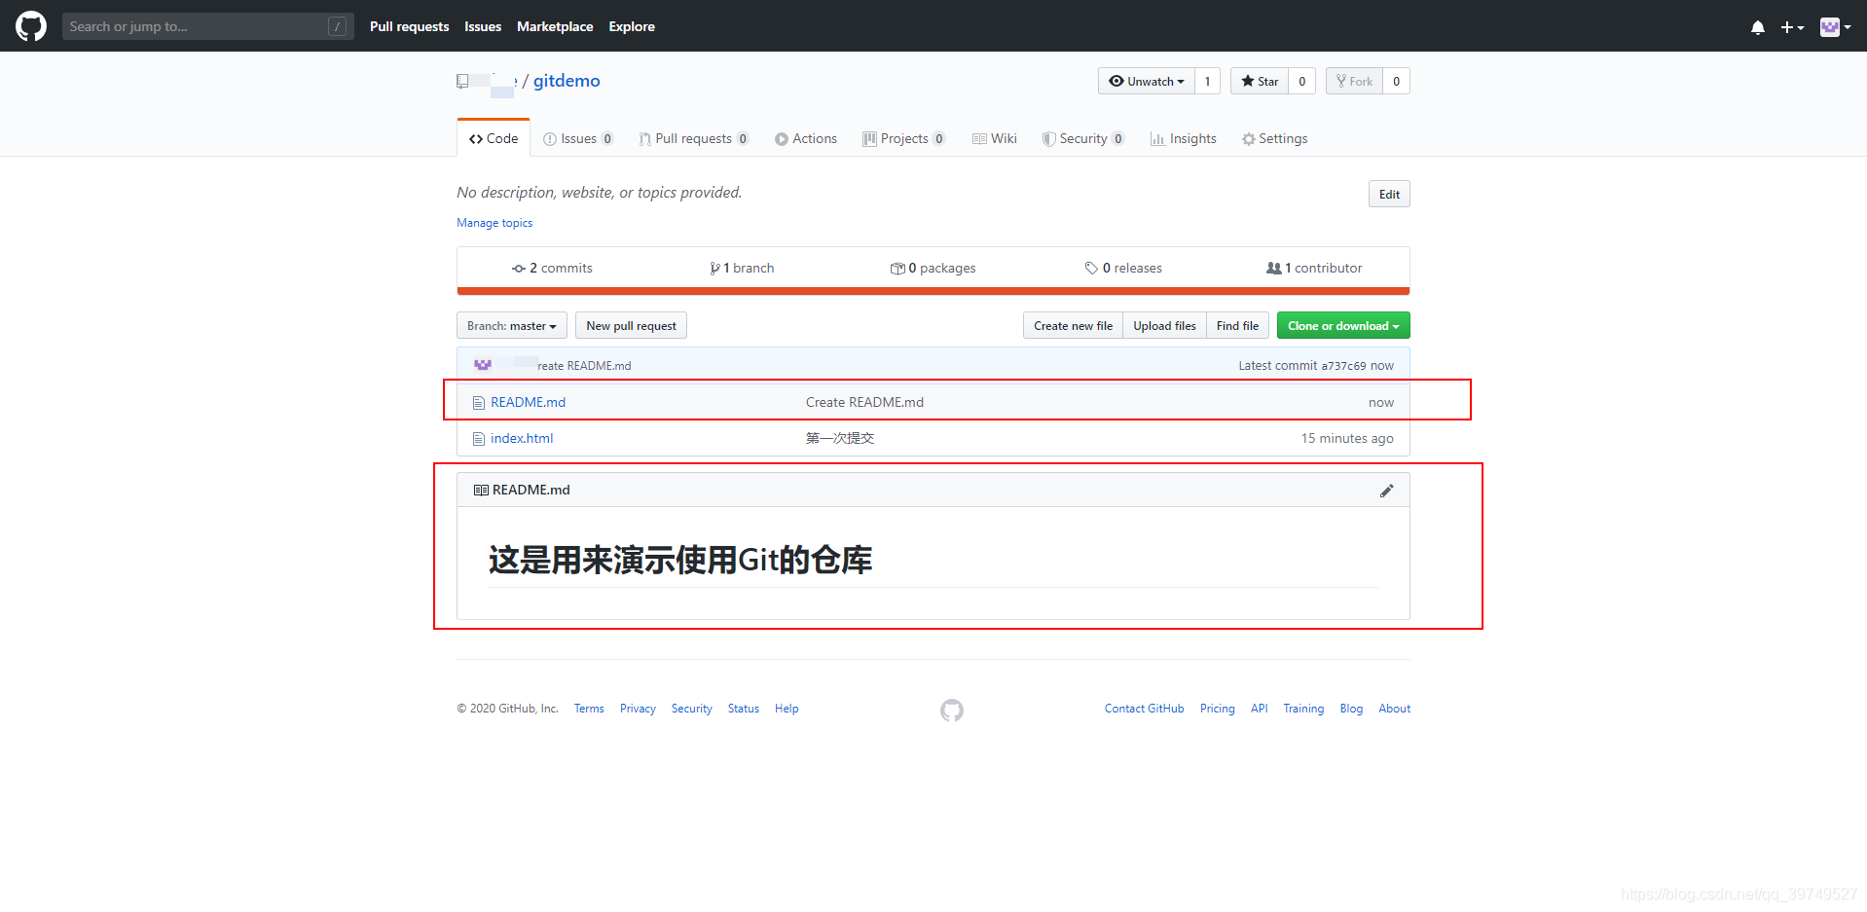Image resolution: width=1867 pixels, height=912 pixels.
Task: View the 2 commits history
Action: [552, 268]
